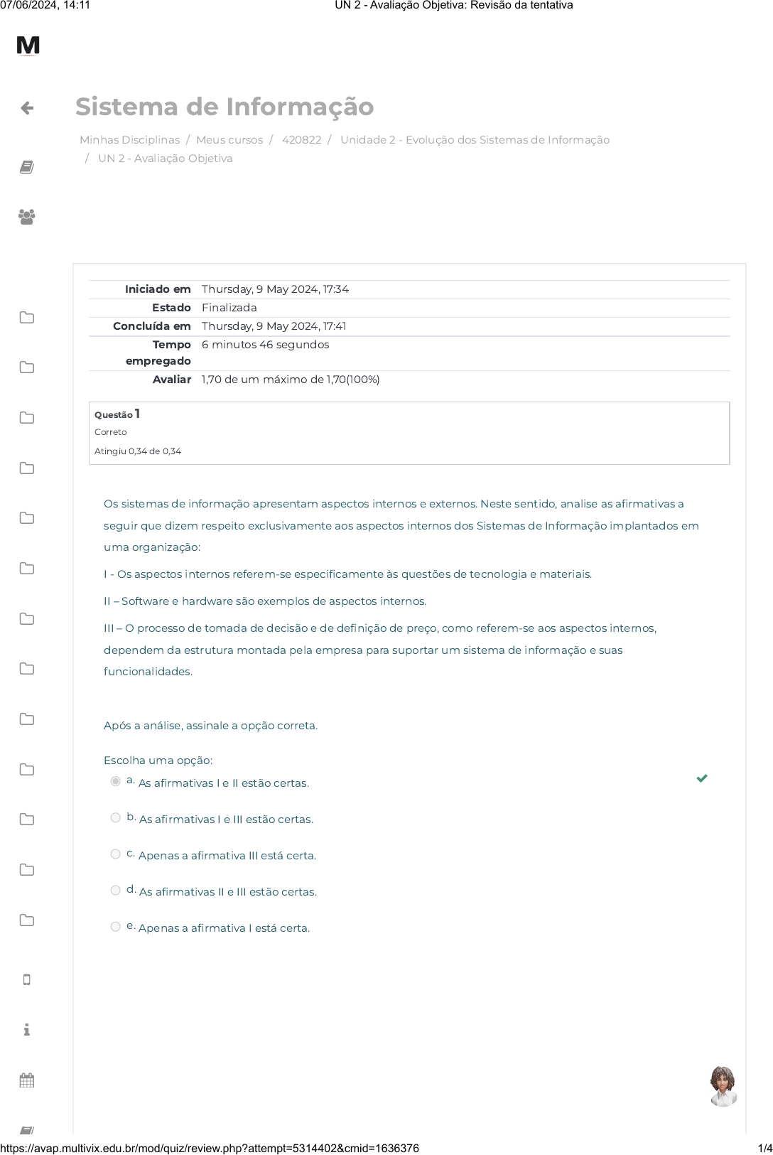Select option c. Apenas a afirmativa III
This screenshot has width=773, height=1155.
[x=116, y=854]
